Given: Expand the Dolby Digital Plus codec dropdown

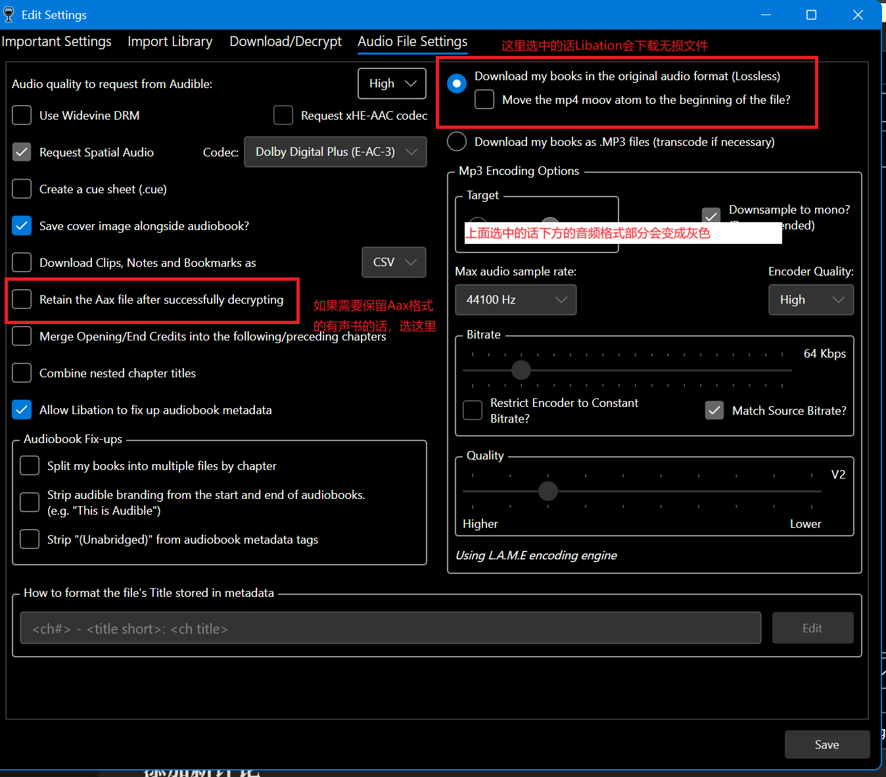Looking at the screenshot, I should (335, 152).
